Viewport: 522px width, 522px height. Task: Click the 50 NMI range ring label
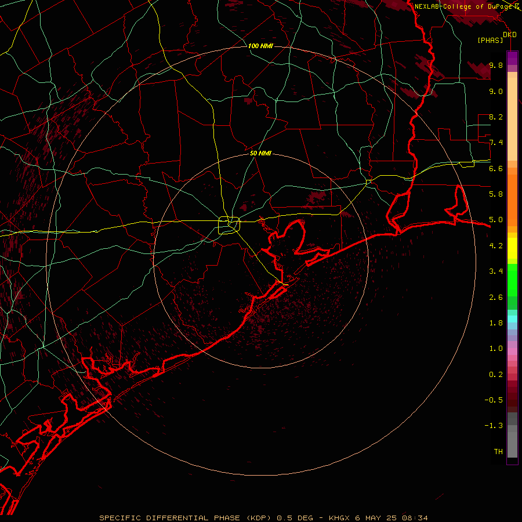click(x=260, y=153)
